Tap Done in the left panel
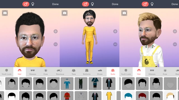Viewport: 179px width, 100px height. pos(55,4)
